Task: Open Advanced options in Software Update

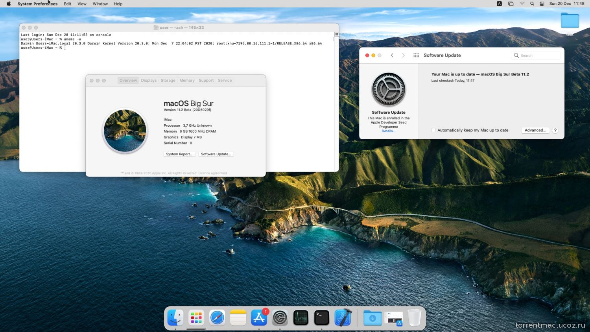Action: coord(535,130)
